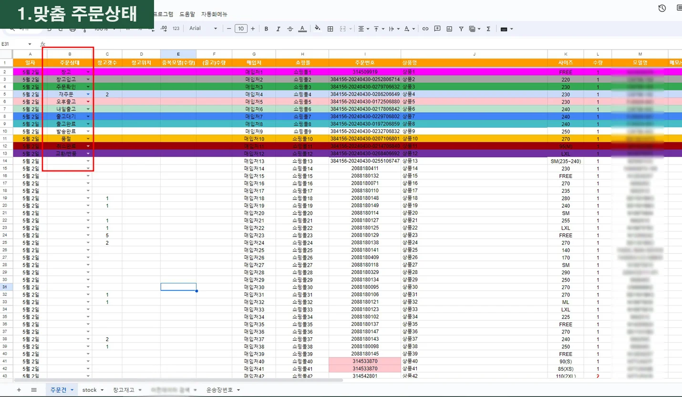682x397 pixels.
Task: Click the font size 10 field
Action: [241, 29]
